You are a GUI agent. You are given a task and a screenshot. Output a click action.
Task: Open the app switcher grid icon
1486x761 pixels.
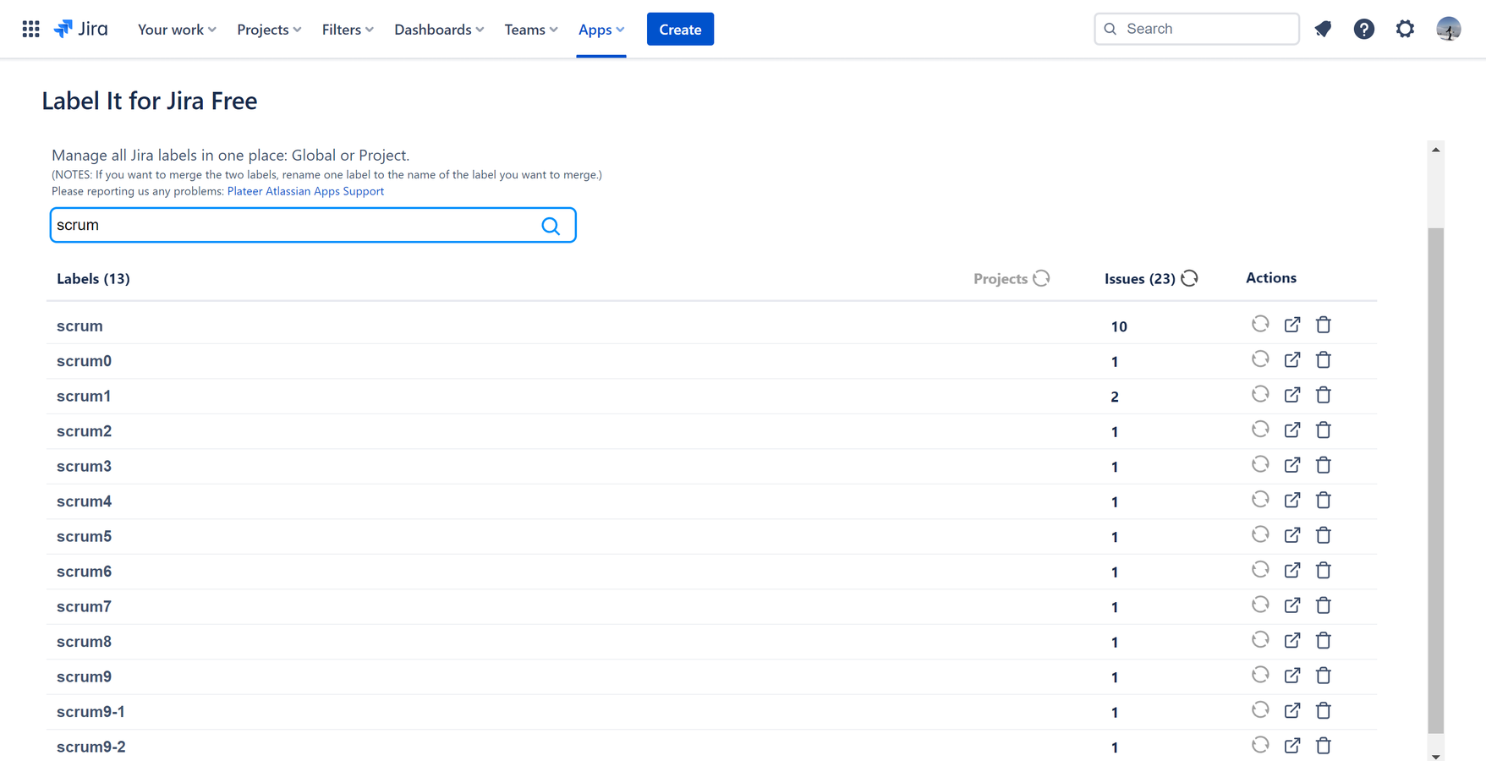tap(31, 29)
